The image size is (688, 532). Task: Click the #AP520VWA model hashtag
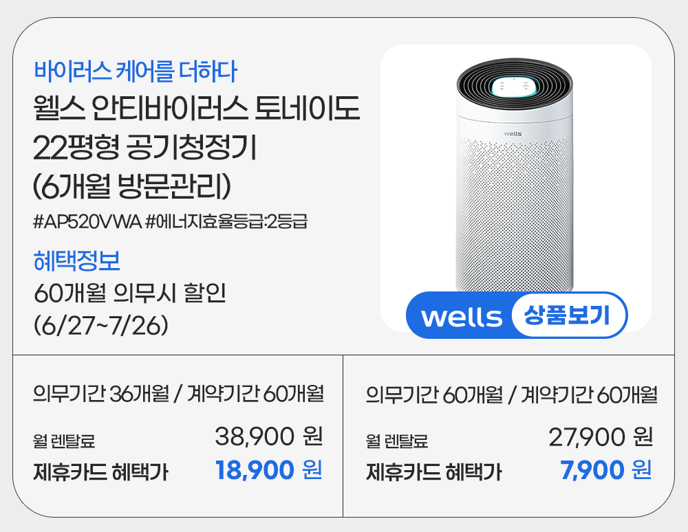[x=87, y=222]
